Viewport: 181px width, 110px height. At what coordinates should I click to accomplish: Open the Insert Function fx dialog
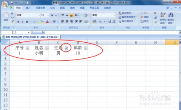[43, 32]
